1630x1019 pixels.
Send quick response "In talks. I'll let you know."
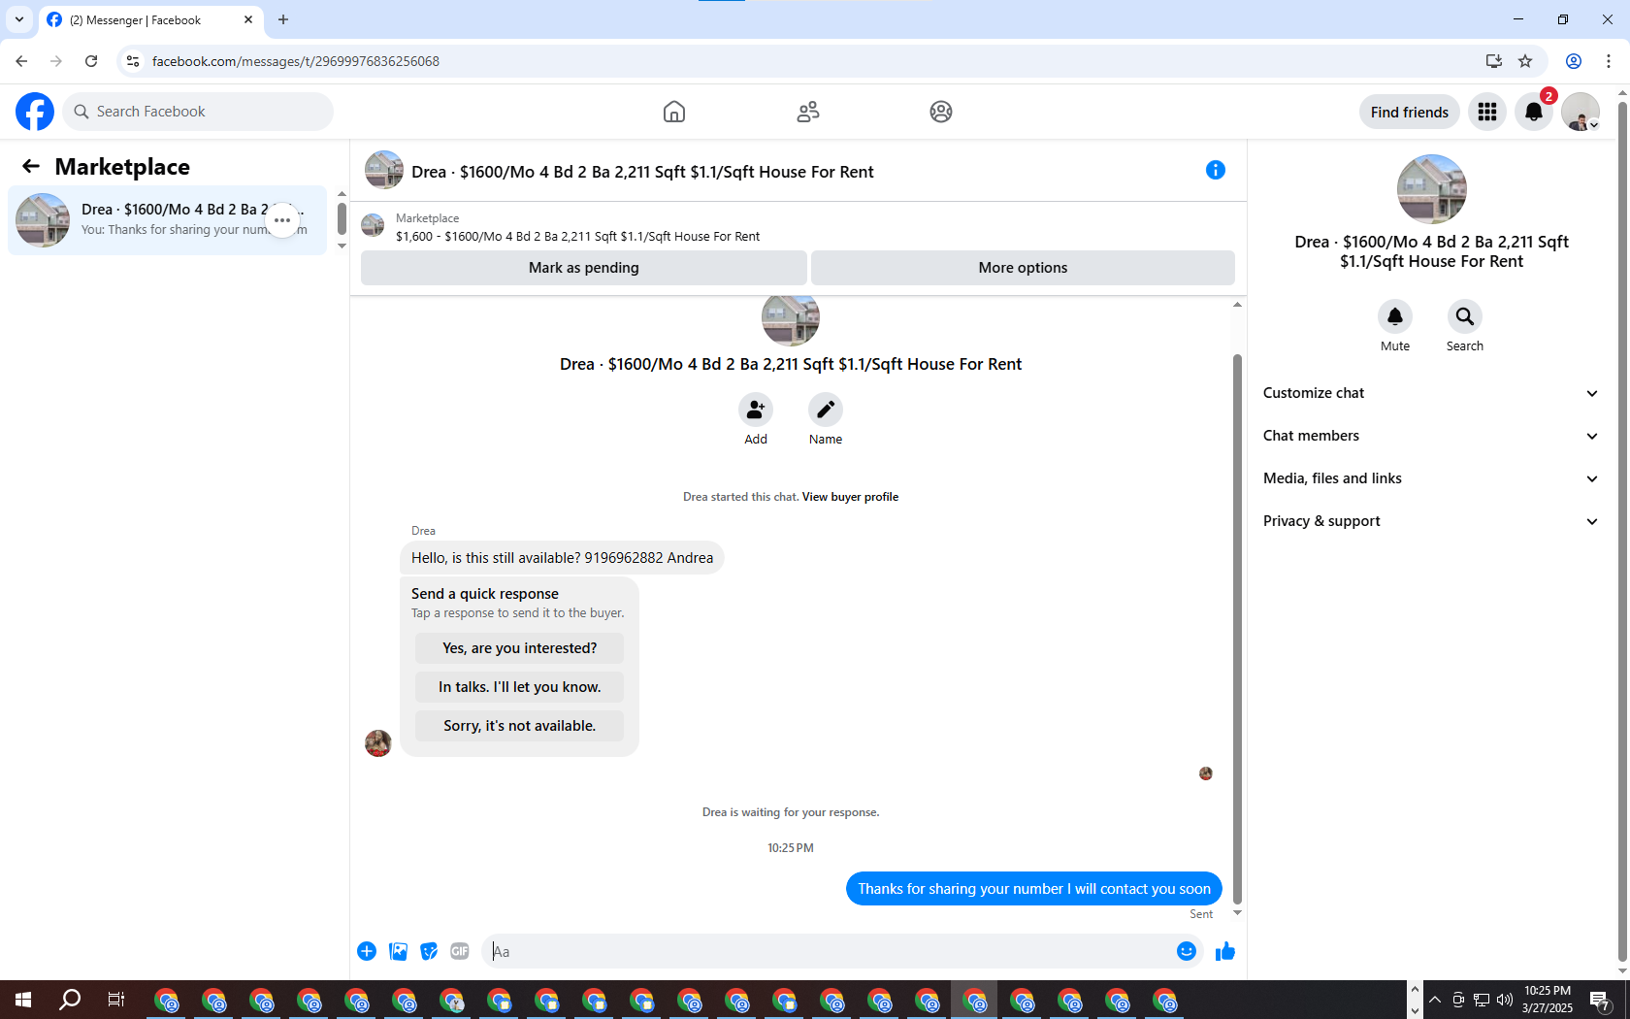[520, 687]
